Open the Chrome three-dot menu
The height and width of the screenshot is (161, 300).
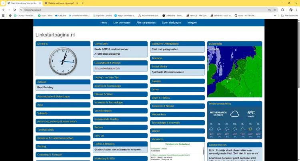(296, 10)
